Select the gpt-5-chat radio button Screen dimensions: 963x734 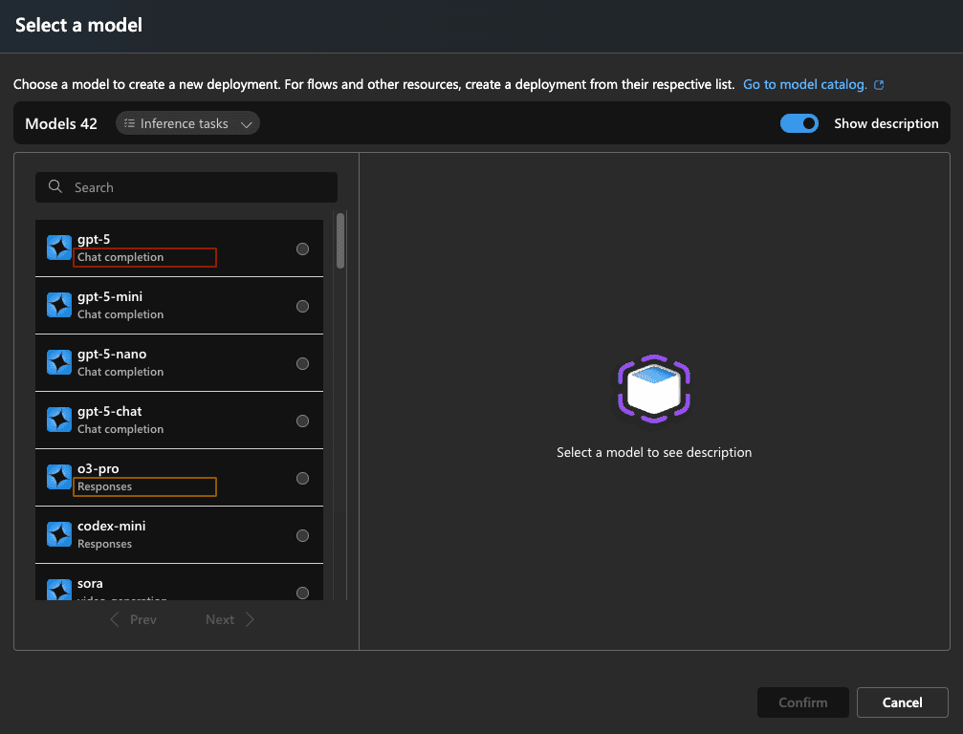pyautogui.click(x=303, y=421)
